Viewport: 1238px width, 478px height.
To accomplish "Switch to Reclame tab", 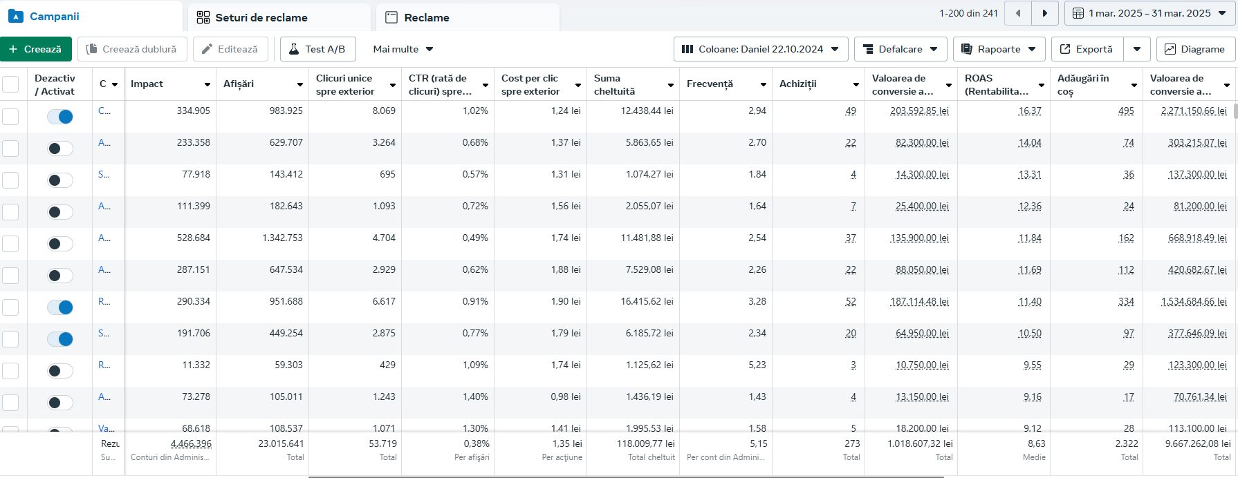I will 468,17.
